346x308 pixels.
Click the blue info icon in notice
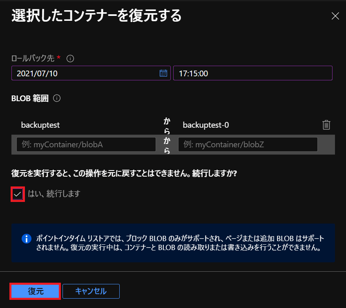click(27, 239)
